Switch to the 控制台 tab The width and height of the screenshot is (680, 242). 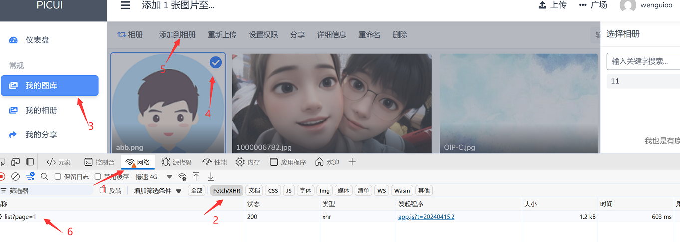coord(100,162)
